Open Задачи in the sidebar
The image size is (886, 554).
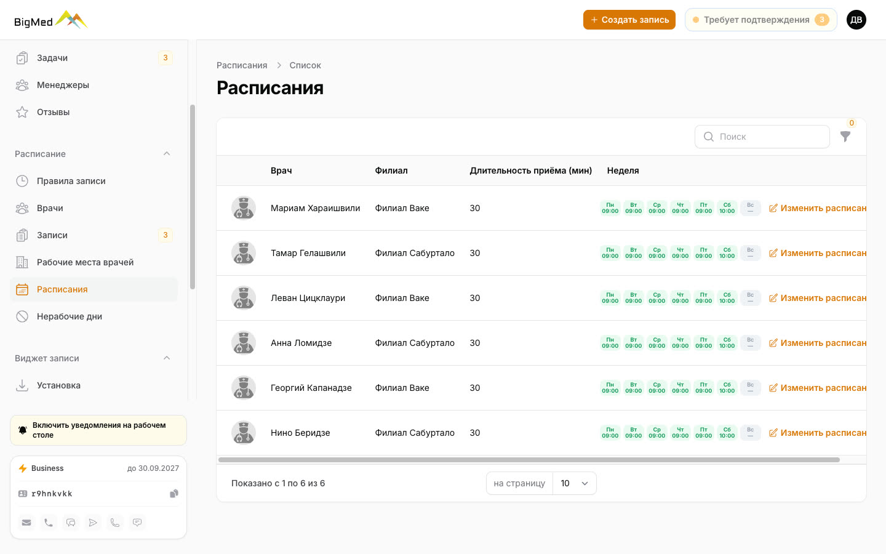pyautogui.click(x=94, y=58)
